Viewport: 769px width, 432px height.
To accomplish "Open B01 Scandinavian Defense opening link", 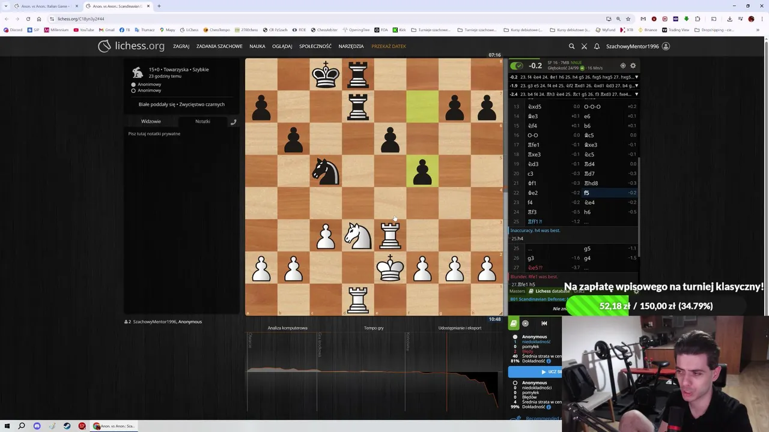I will (x=538, y=299).
